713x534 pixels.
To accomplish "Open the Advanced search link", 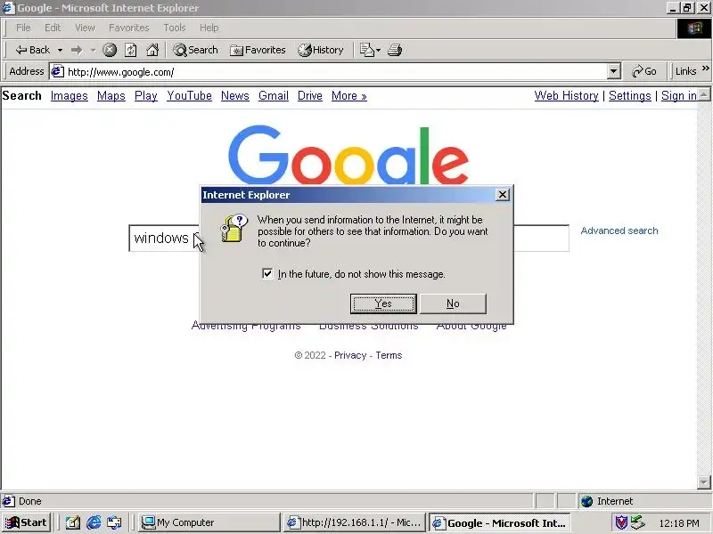I will (619, 231).
